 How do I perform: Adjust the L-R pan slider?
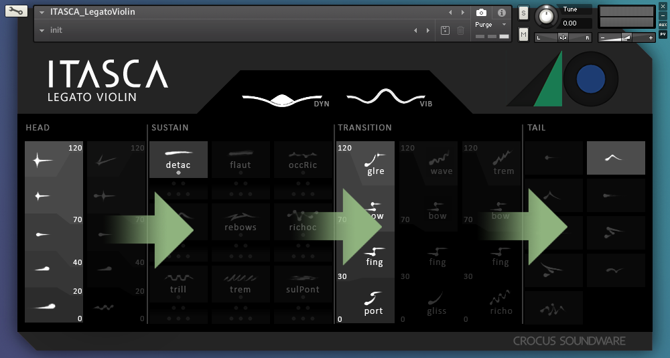click(563, 37)
